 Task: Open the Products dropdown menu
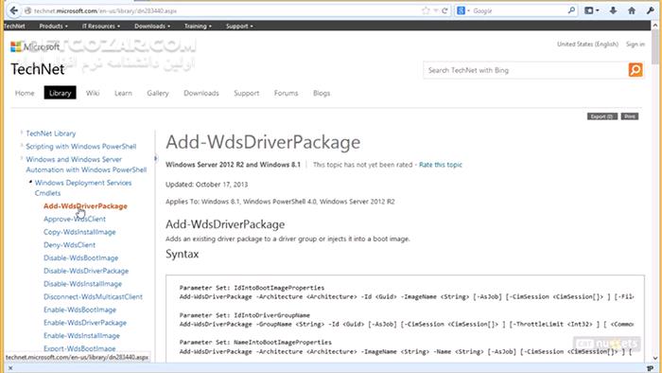[53, 27]
